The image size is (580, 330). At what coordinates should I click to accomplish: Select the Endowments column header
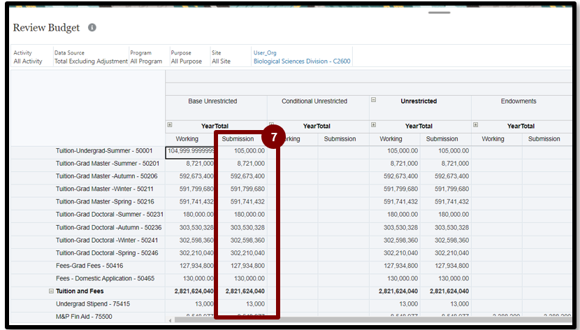(x=519, y=101)
